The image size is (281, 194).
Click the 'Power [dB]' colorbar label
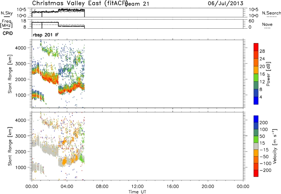pos(268,74)
